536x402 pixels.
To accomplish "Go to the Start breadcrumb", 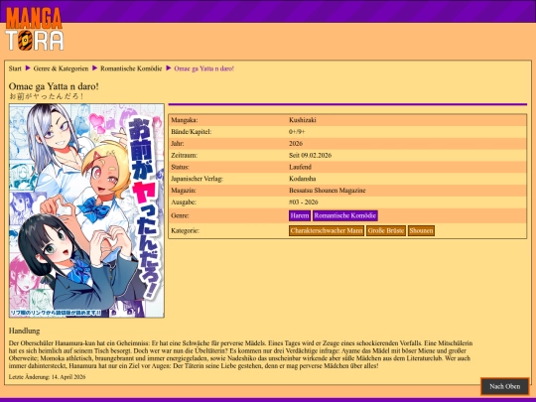I will click(x=15, y=68).
